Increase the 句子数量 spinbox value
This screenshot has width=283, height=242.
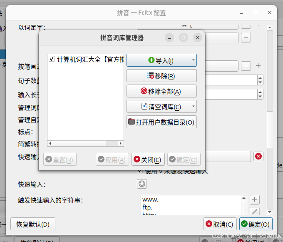(260, 78)
